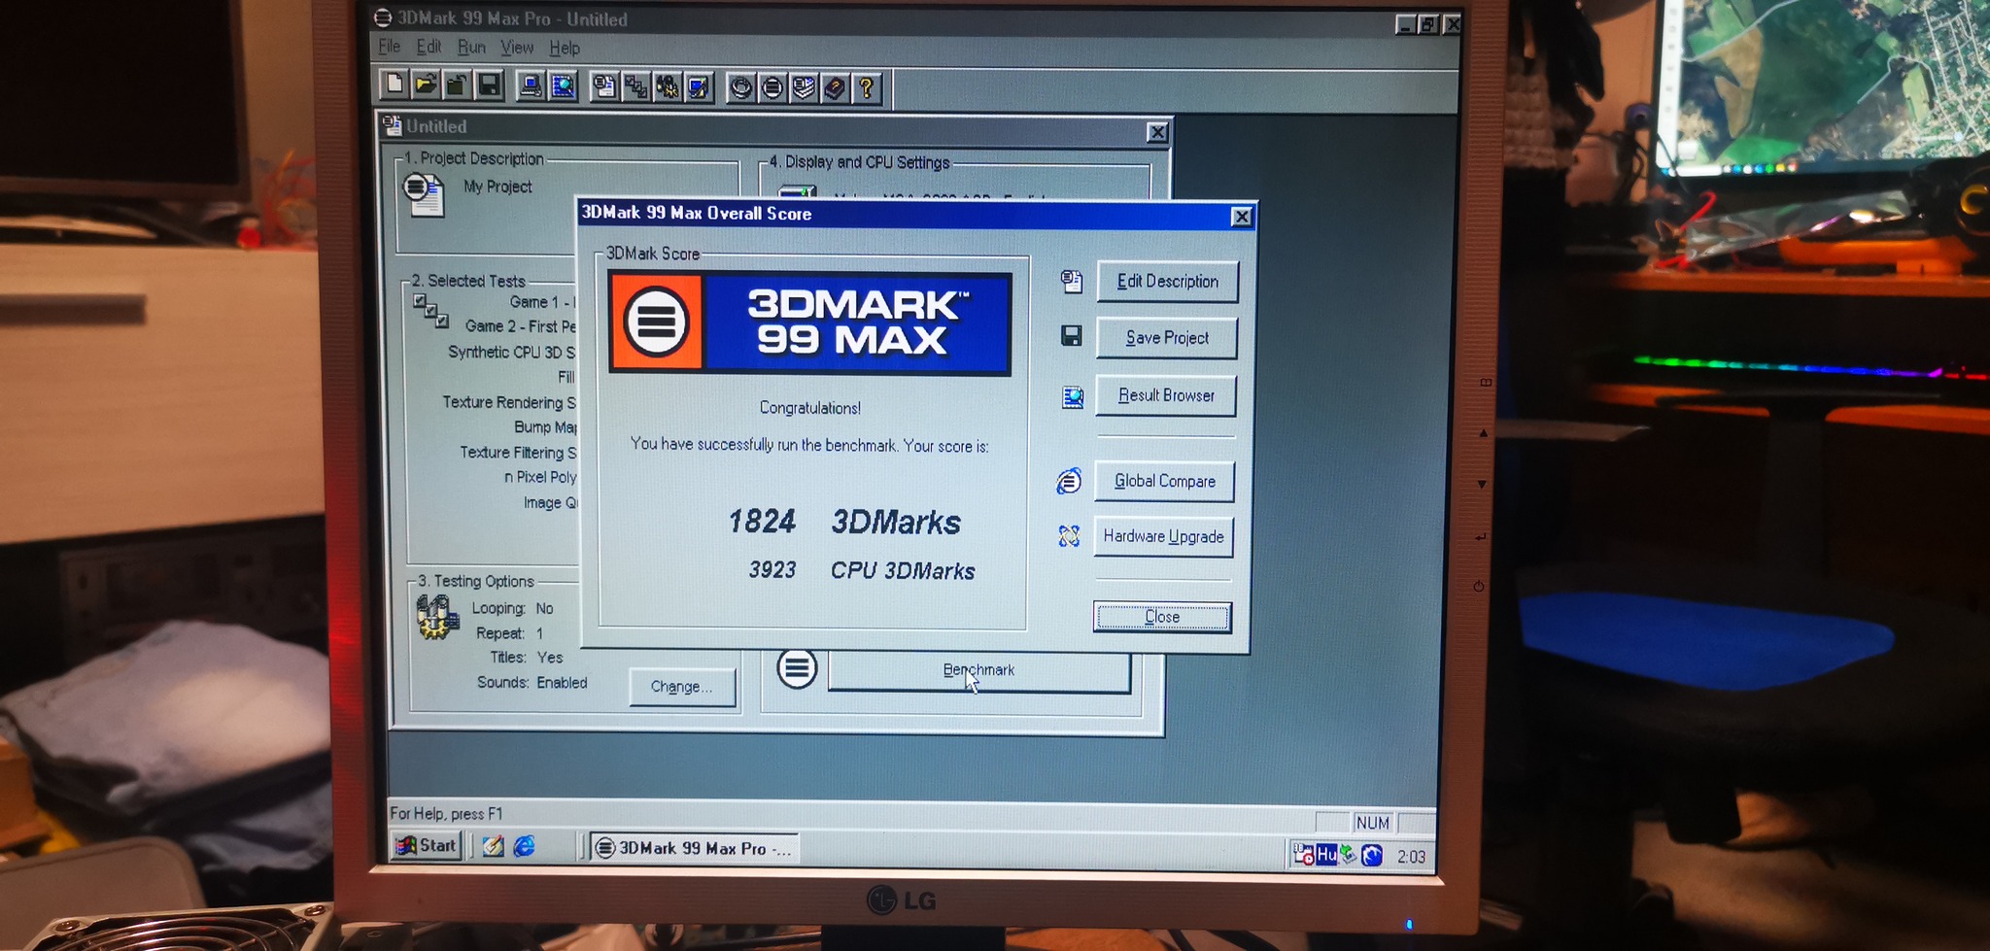Open the View menu
Viewport: 1990px width, 951px height.
[x=517, y=47]
